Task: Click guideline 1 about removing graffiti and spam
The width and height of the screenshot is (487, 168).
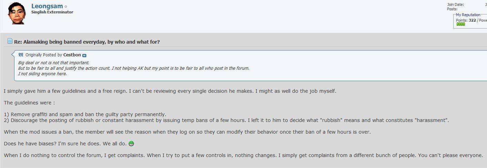Action: coord(85,114)
